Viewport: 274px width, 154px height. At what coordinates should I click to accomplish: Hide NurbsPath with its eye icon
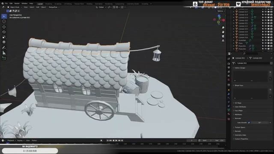[265, 40]
